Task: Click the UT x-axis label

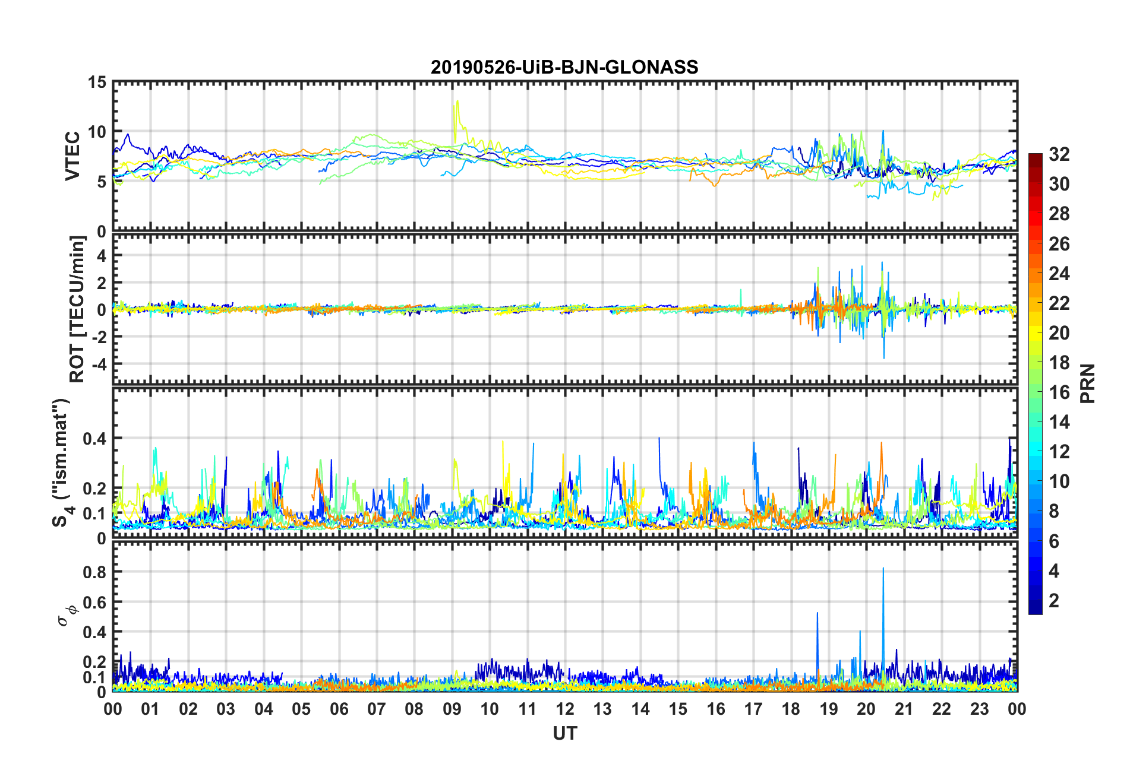Action: tap(564, 734)
